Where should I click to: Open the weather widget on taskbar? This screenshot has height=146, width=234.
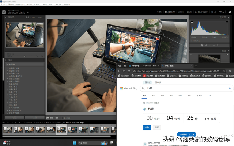[7, 143]
